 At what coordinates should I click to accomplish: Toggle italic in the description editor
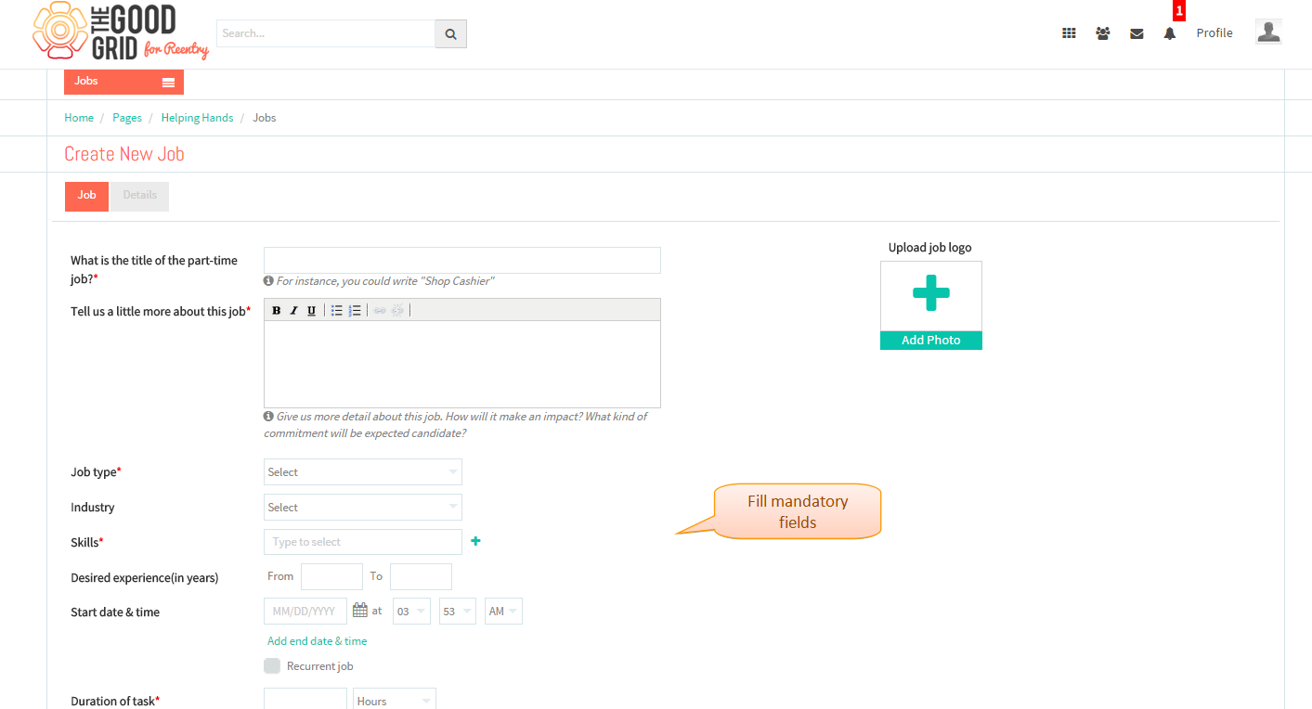coord(293,310)
